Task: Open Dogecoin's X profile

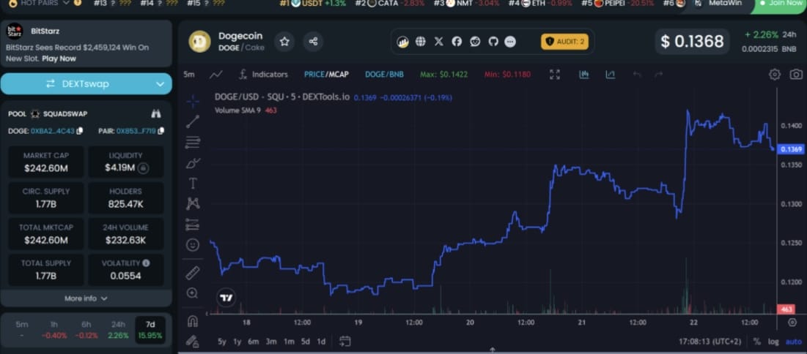Action: [438, 42]
